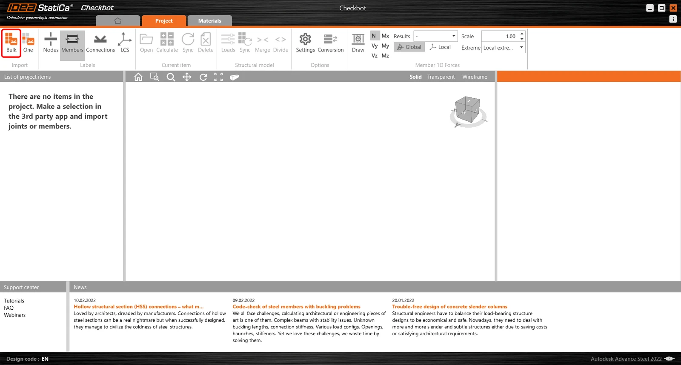Image resolution: width=681 pixels, height=365 pixels.
Task: Click the info icon below window controls
Action: pos(673,19)
